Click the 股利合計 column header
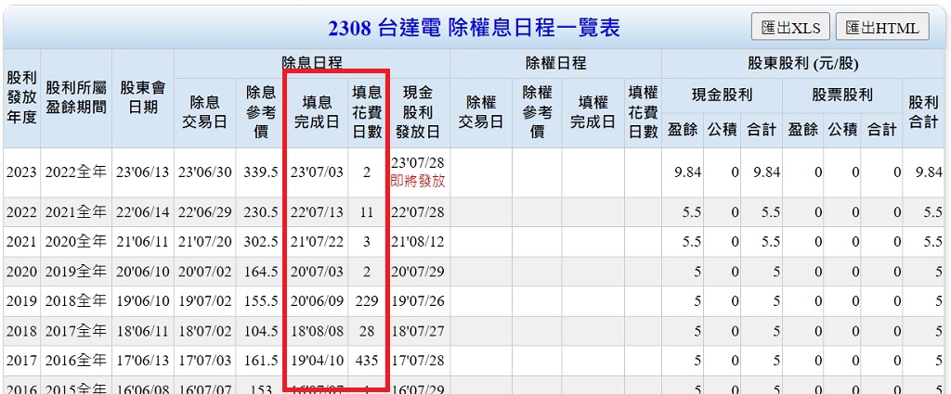Viewport: 951px width, 394px height. (926, 112)
